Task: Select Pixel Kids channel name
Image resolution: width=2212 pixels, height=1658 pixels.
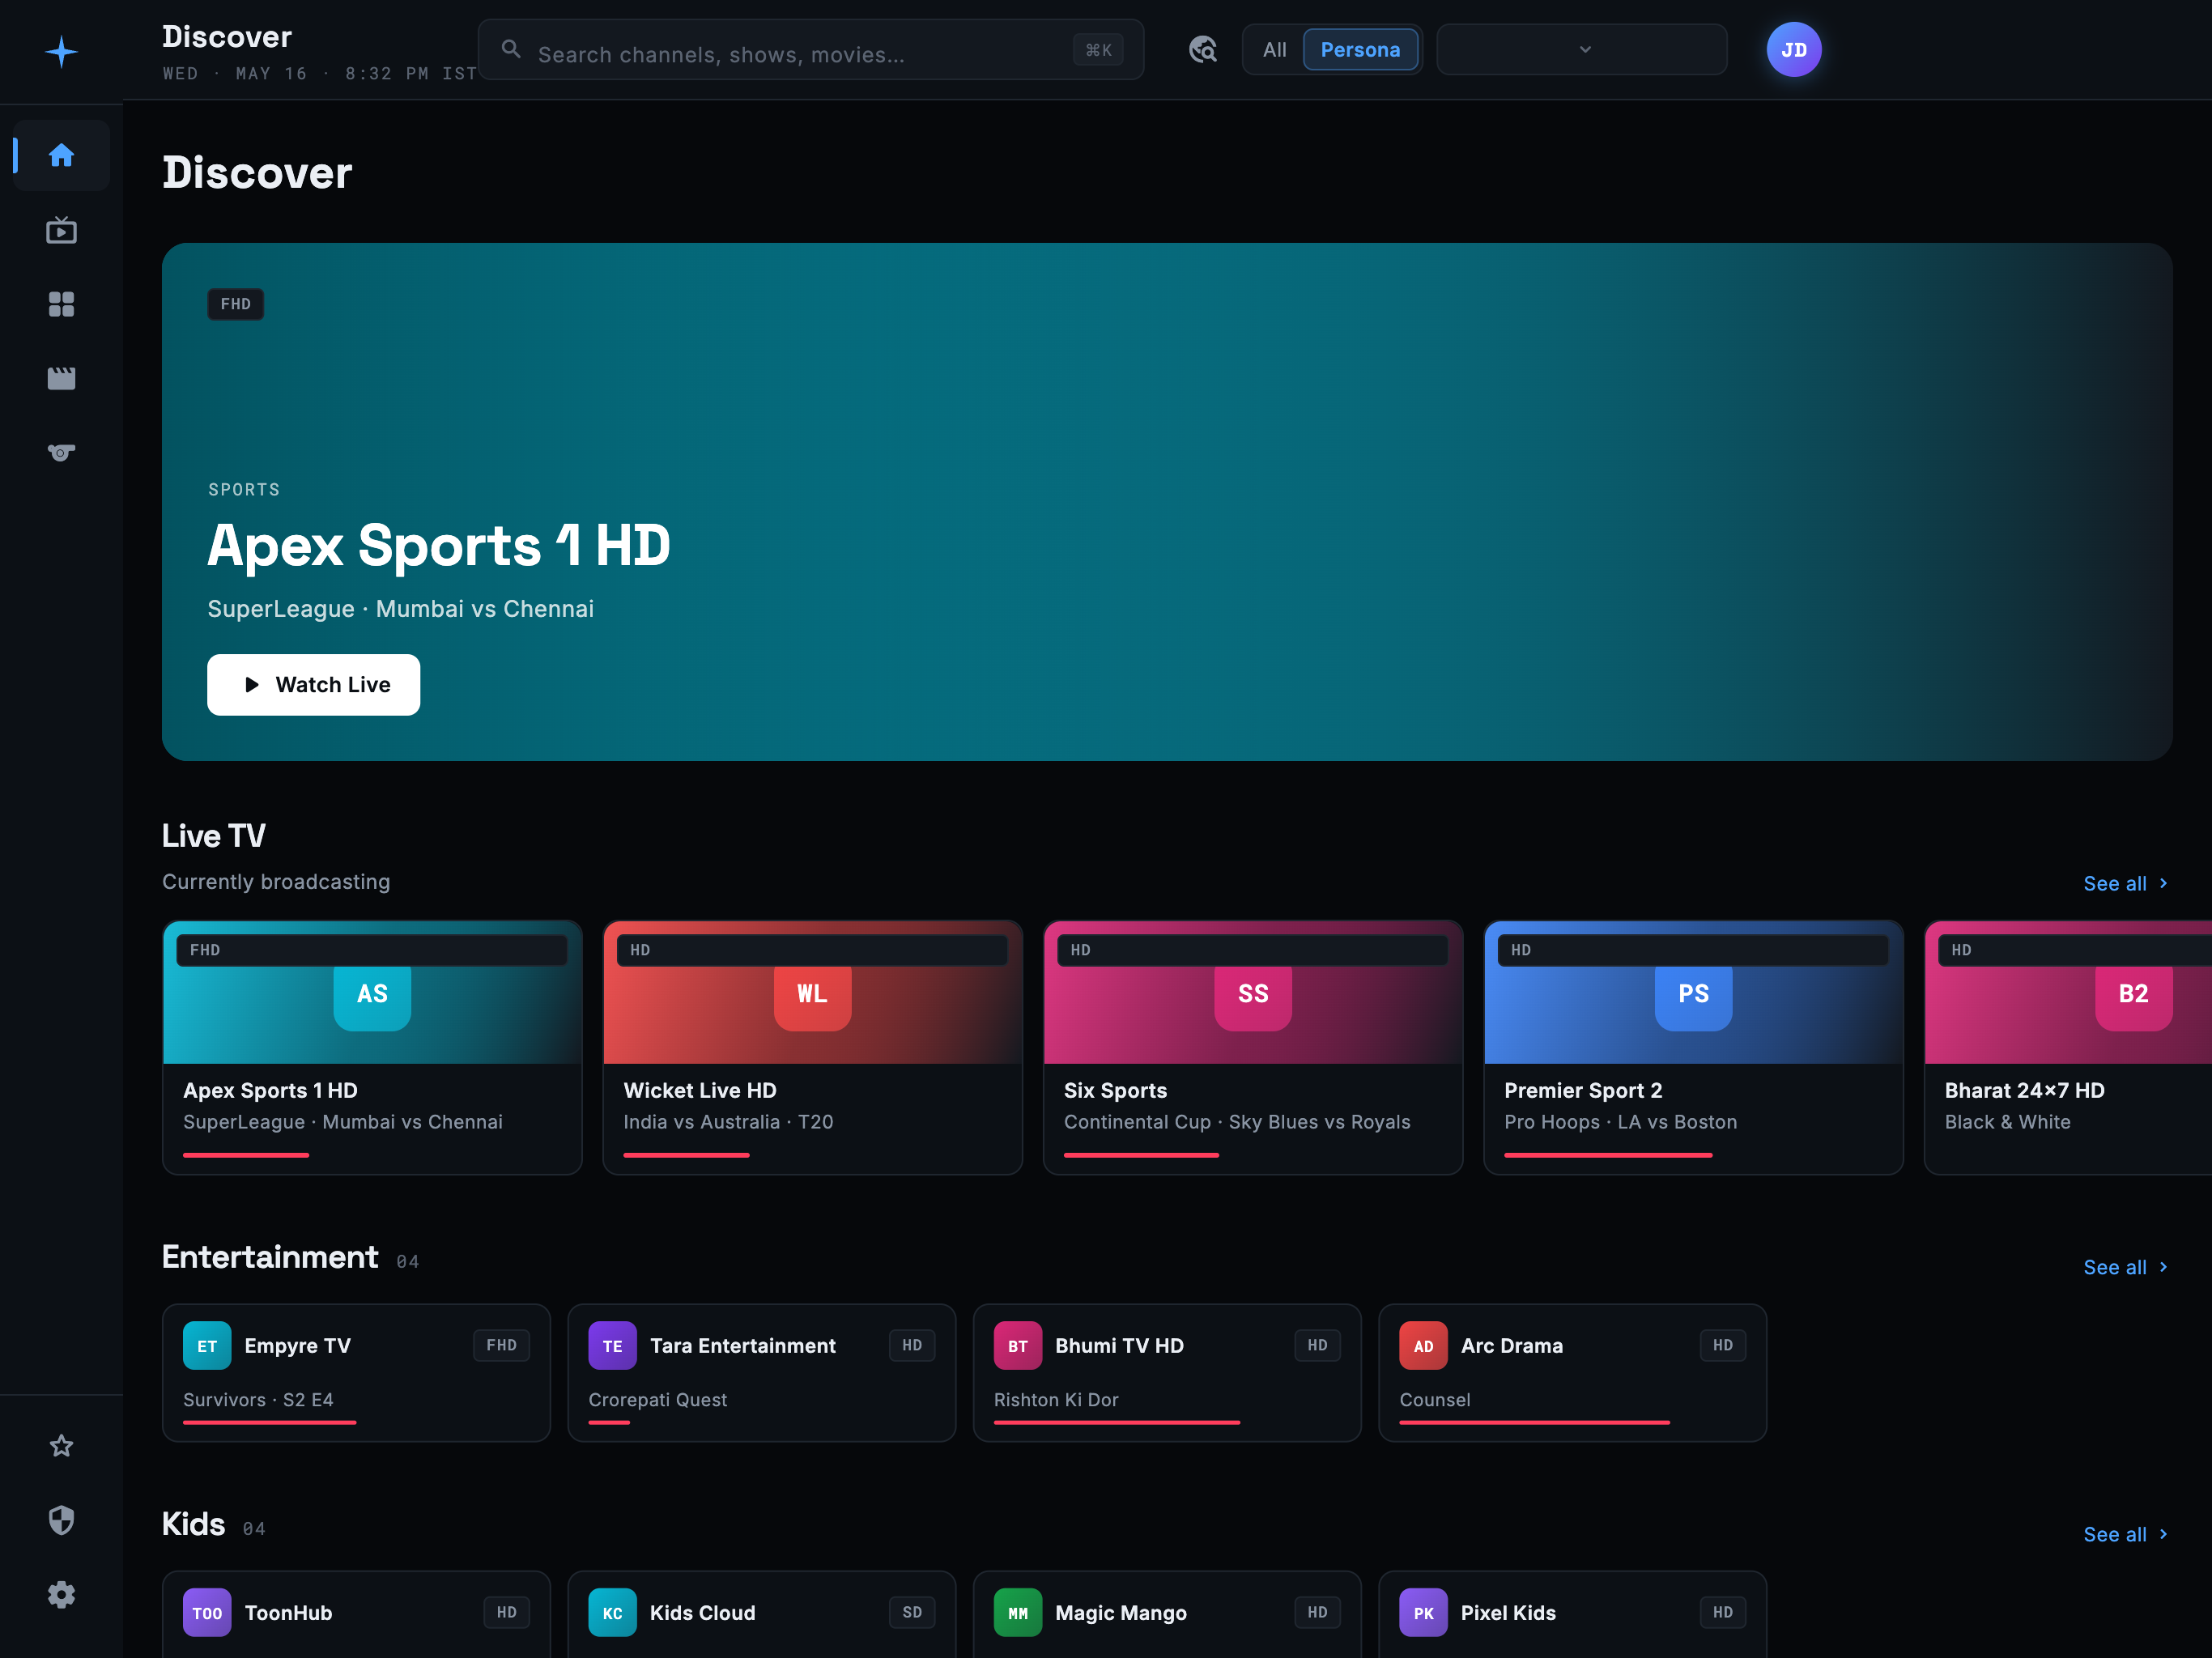Action: (x=1508, y=1612)
